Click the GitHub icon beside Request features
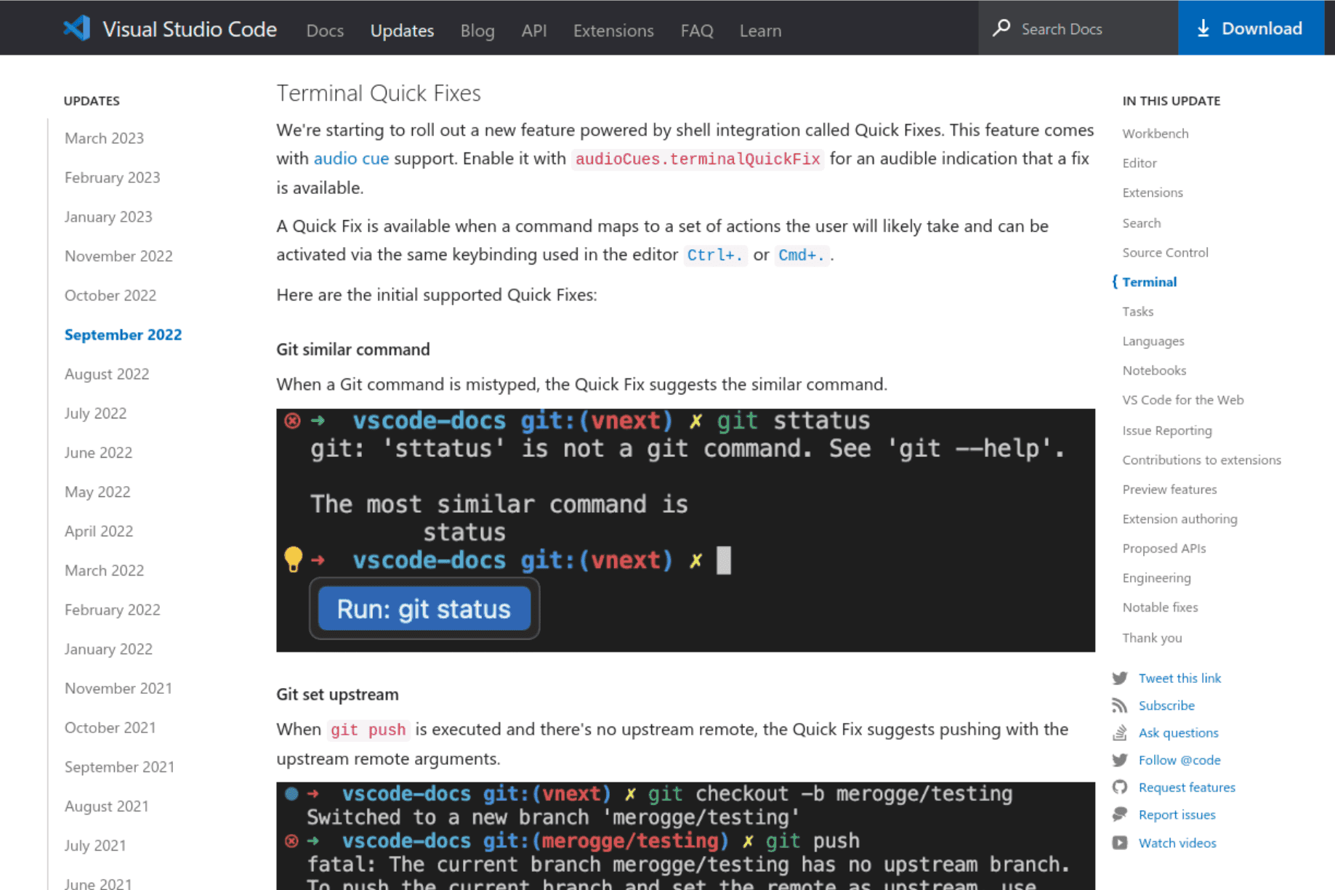 (1121, 787)
